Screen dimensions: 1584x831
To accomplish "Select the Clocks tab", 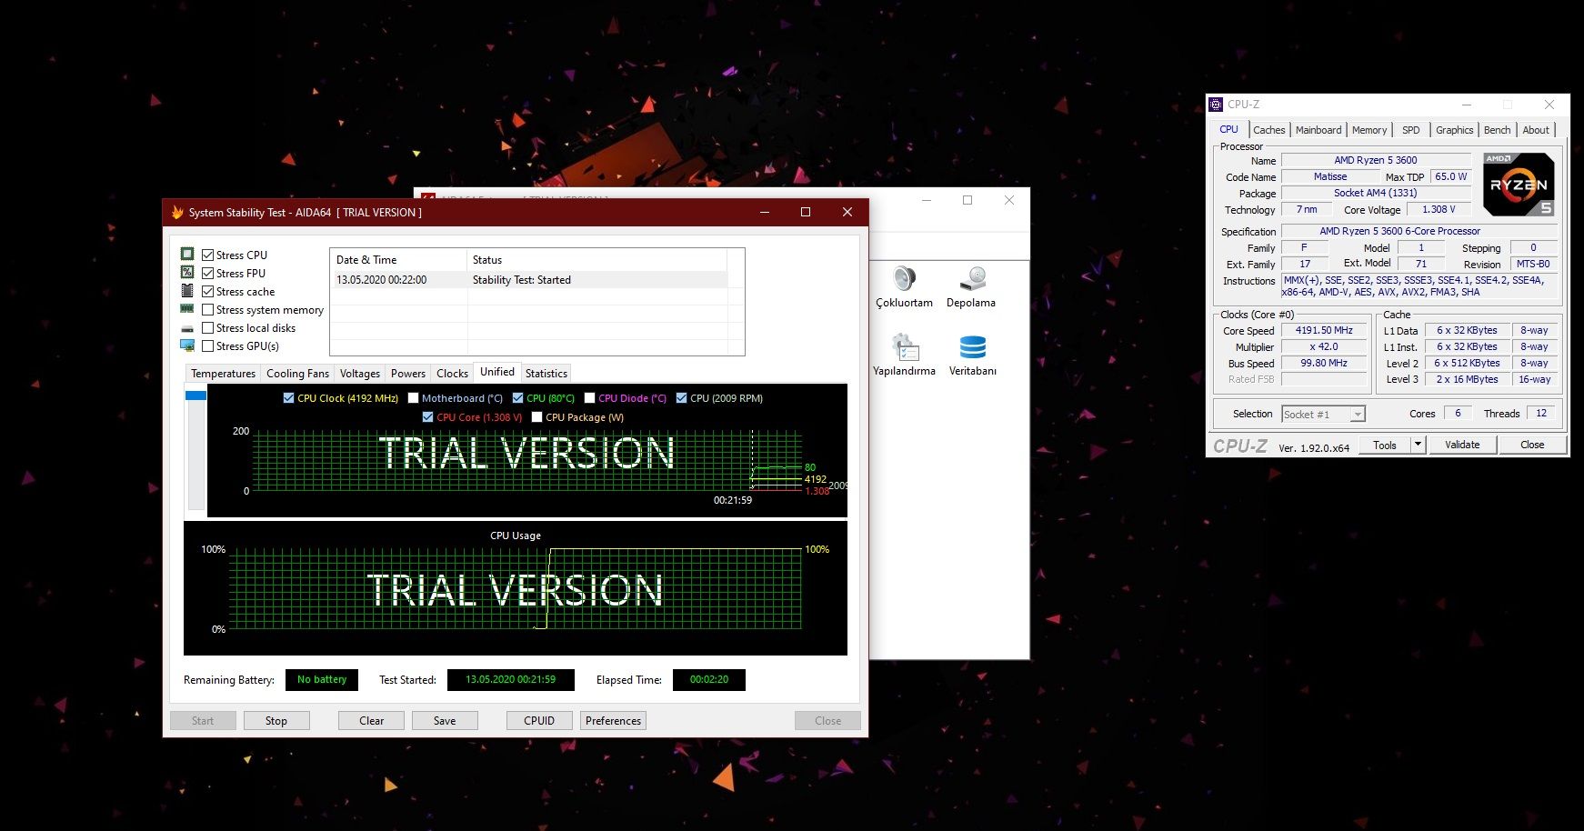I will pyautogui.click(x=452, y=374).
